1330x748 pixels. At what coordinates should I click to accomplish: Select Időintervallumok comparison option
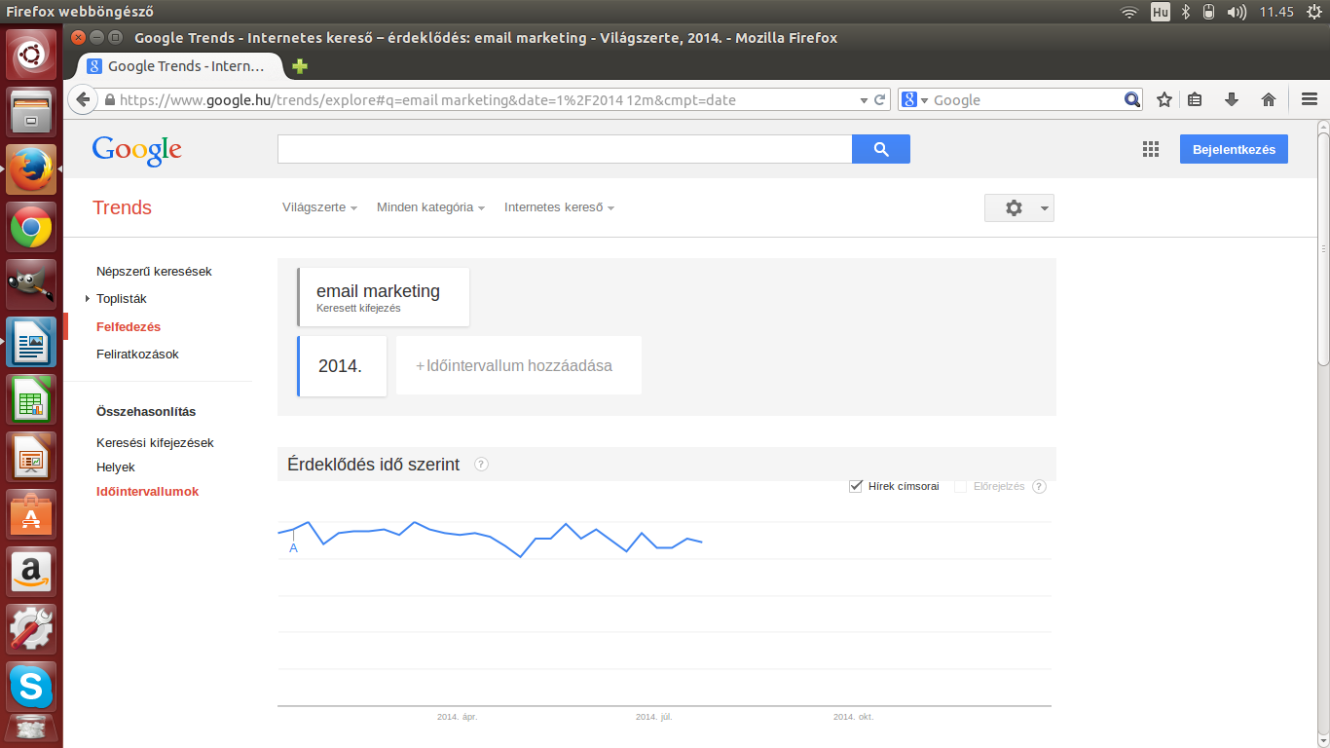pos(148,492)
